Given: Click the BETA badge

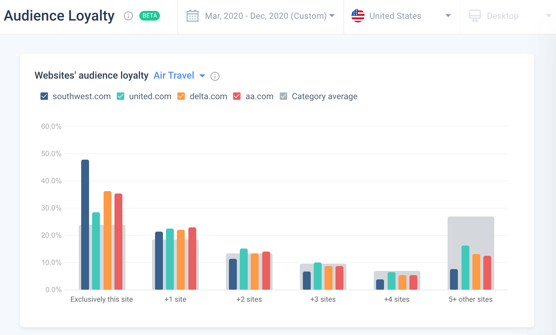Looking at the screenshot, I should 150,16.
